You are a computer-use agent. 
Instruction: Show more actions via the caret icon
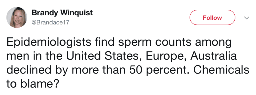coord(247,18)
